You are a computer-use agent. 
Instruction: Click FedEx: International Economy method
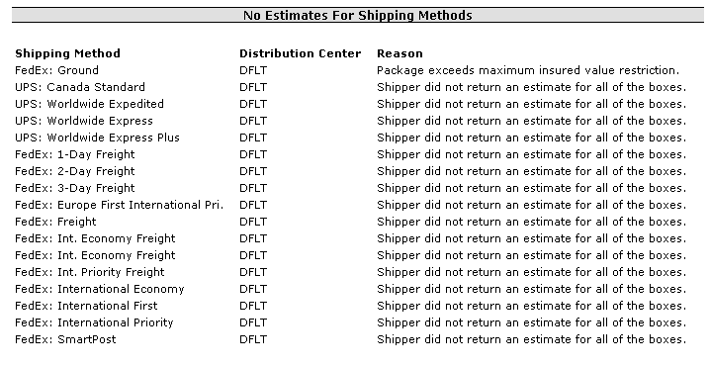100,289
